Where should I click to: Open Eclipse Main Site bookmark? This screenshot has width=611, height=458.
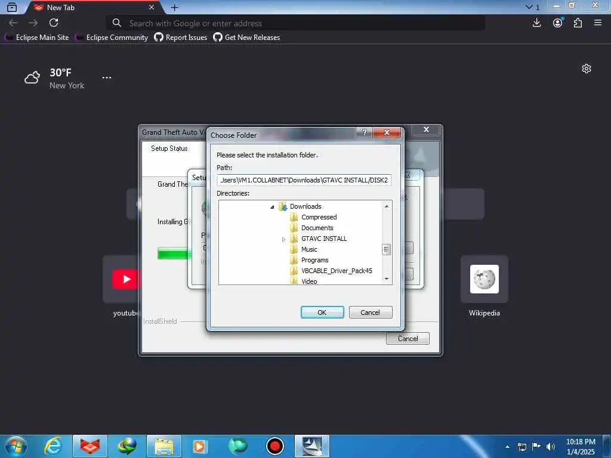point(37,38)
